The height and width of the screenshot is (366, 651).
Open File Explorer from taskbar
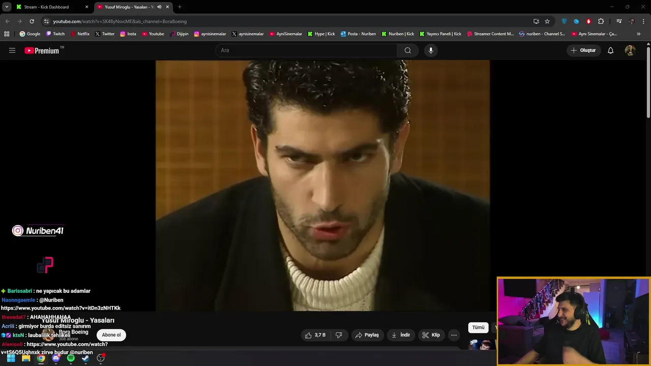click(x=26, y=358)
